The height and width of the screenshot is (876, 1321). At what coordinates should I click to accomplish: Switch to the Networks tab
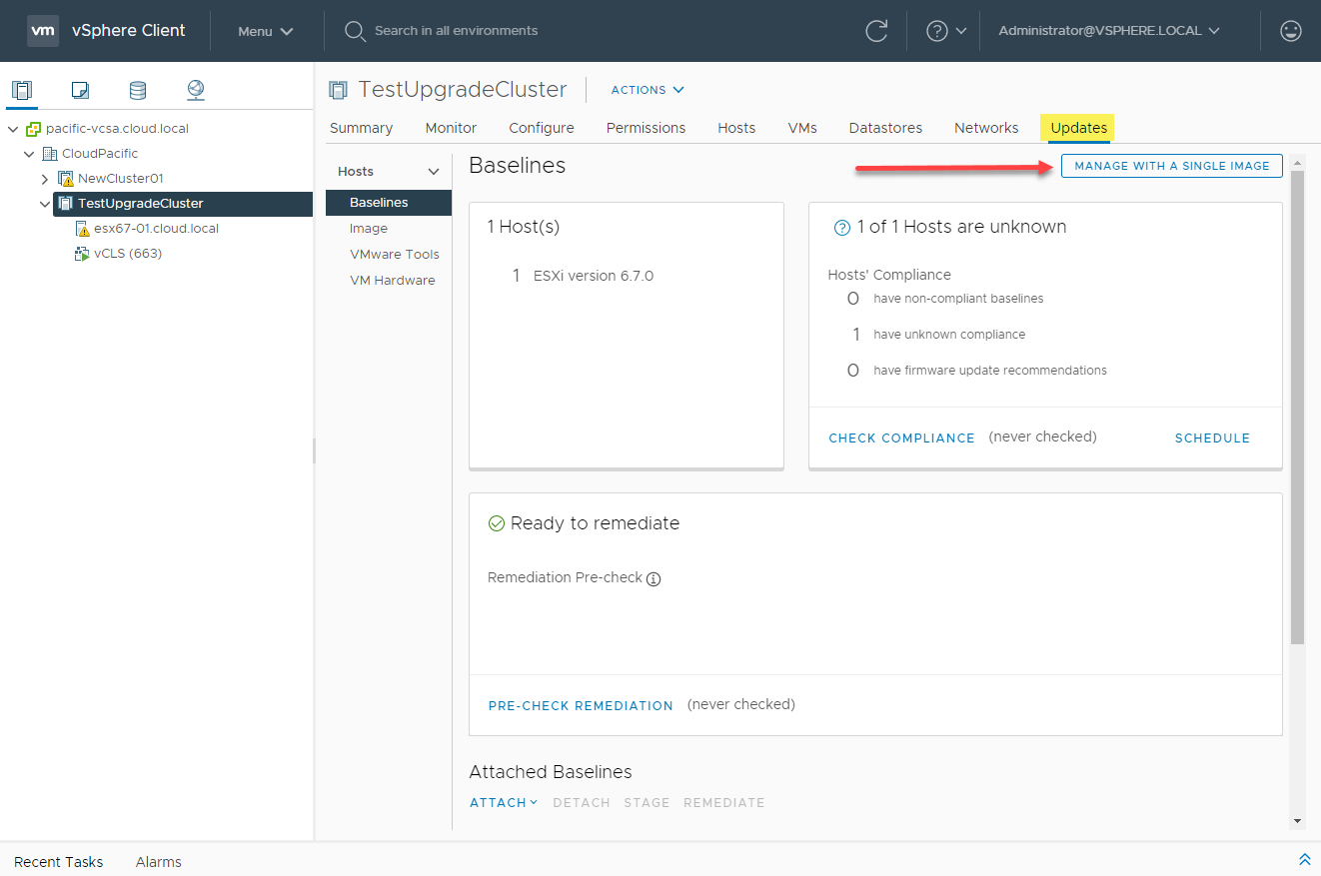click(x=986, y=128)
